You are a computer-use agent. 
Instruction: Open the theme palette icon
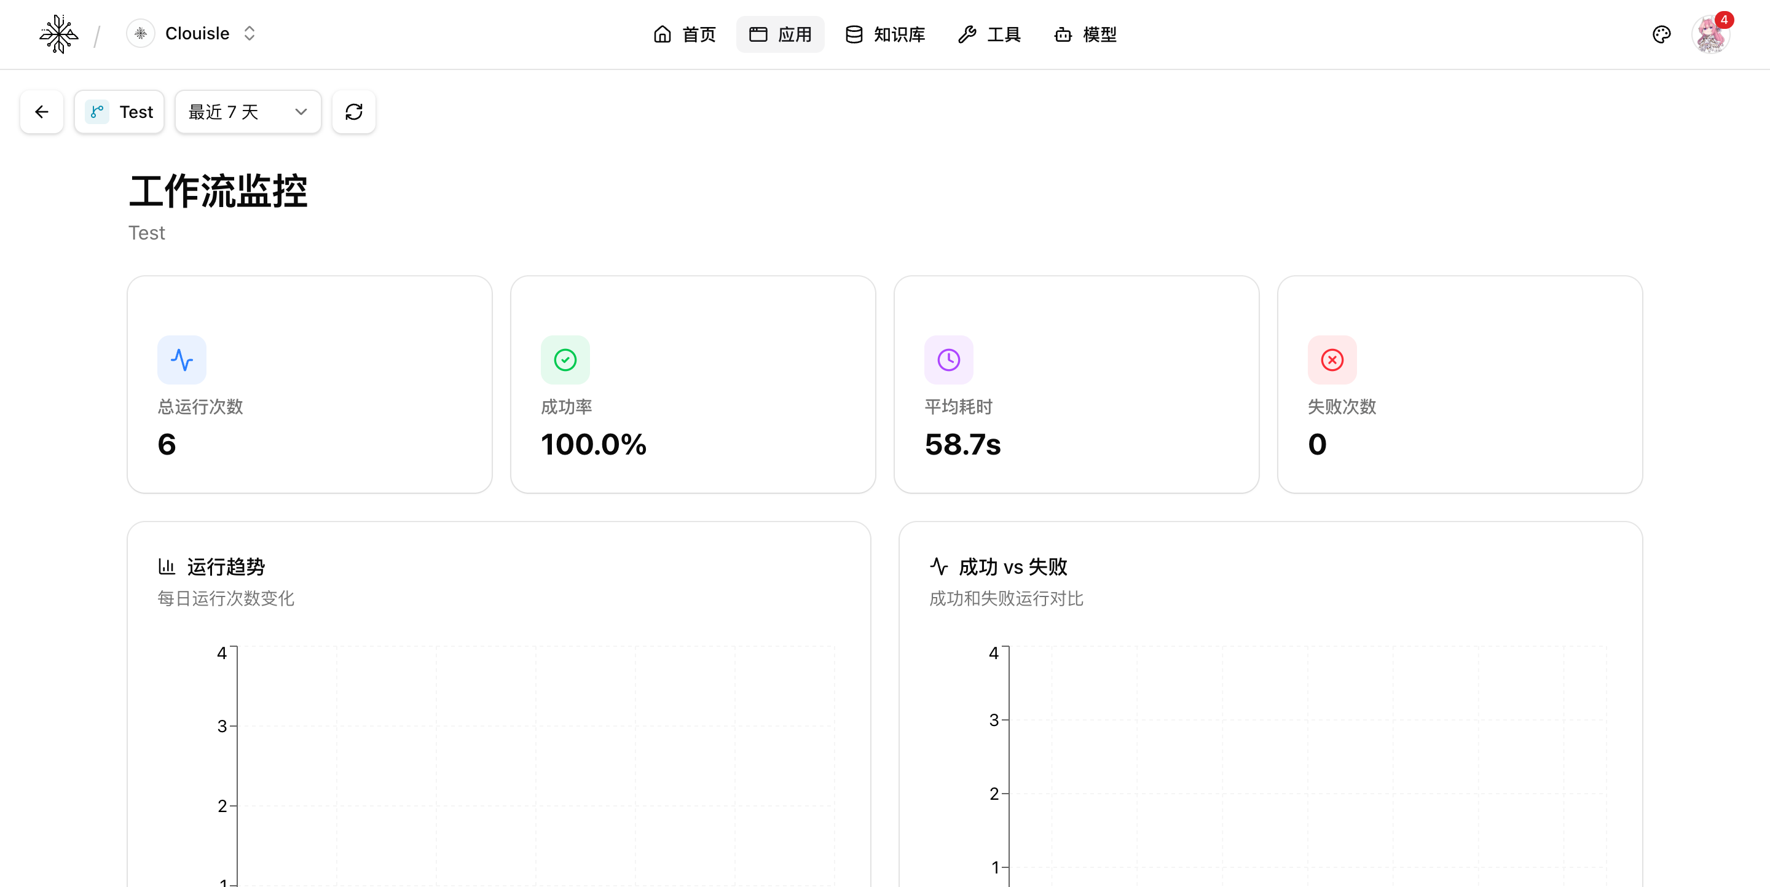pyautogui.click(x=1661, y=34)
